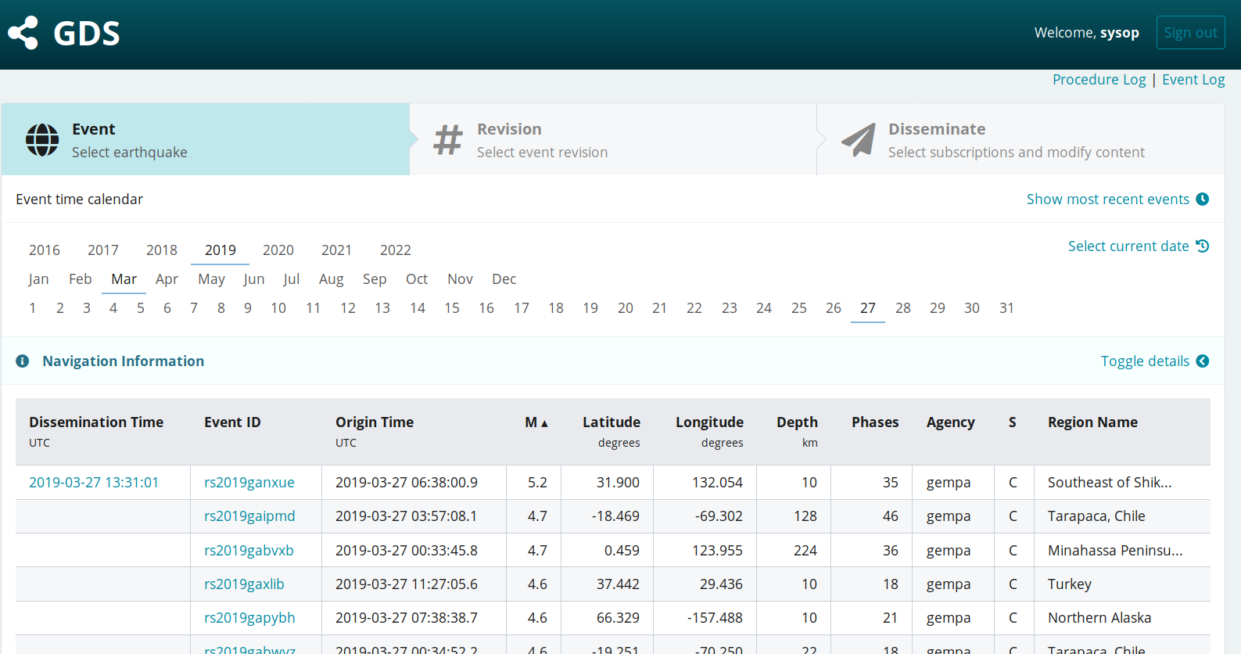Viewport: 1241px width, 654px height.
Task: Click the clock icon beside Show most recent events
Action: tap(1203, 199)
